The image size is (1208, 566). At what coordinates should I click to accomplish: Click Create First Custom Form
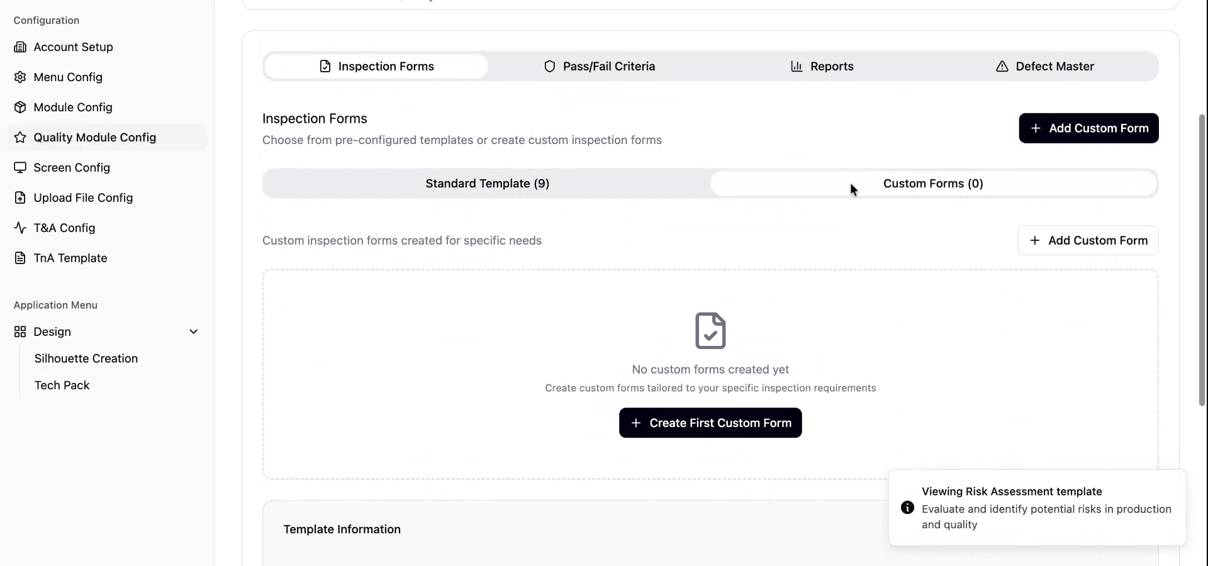pyautogui.click(x=710, y=423)
